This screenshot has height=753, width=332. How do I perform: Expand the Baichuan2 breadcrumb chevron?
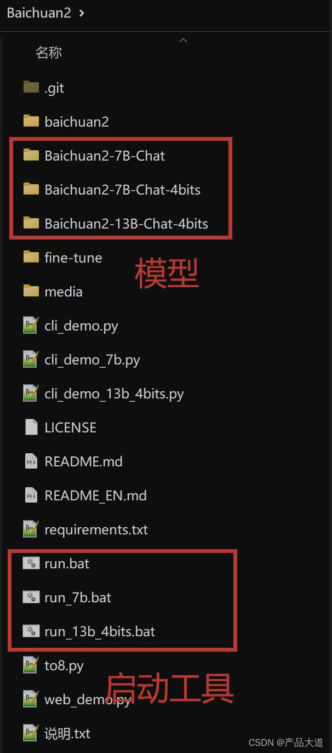(82, 13)
